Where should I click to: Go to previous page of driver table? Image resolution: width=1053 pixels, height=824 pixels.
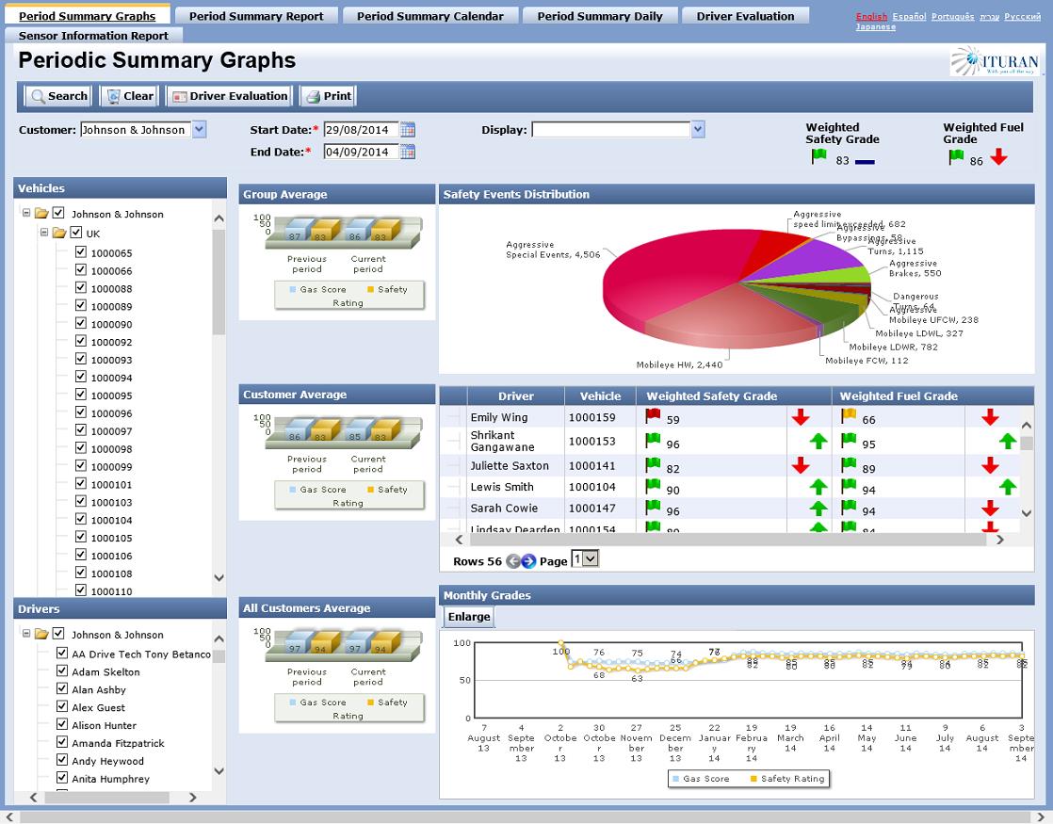point(513,561)
